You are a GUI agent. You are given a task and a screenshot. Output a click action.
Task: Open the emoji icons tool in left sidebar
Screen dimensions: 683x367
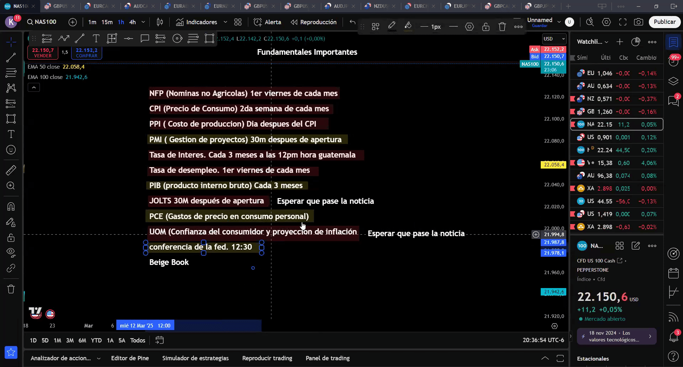11,150
